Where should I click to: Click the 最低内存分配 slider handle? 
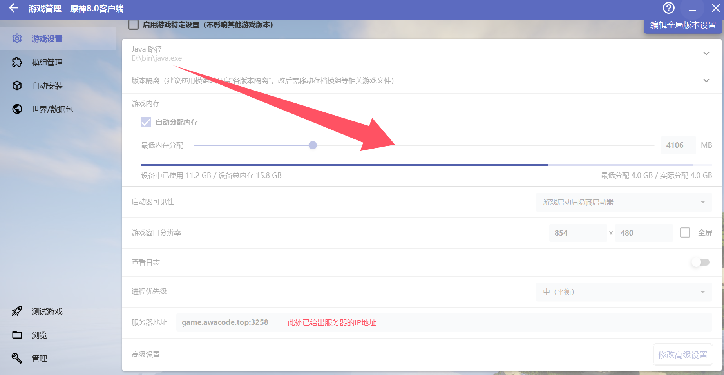[x=313, y=145]
